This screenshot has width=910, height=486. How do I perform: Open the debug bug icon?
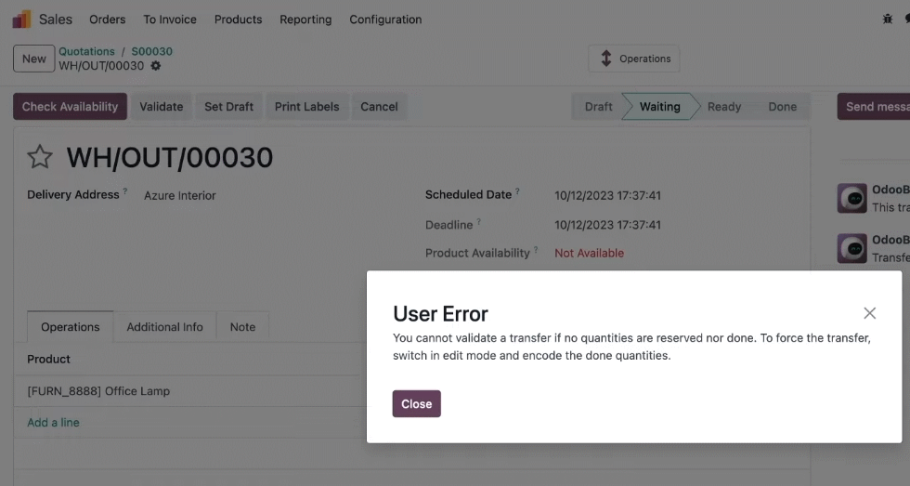[888, 20]
